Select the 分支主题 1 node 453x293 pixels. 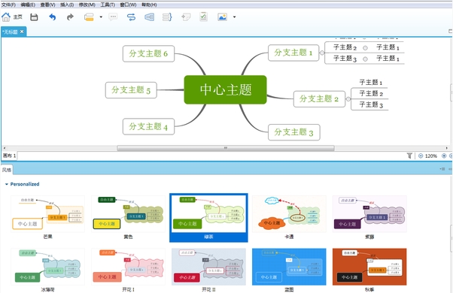pyautogui.click(x=293, y=53)
